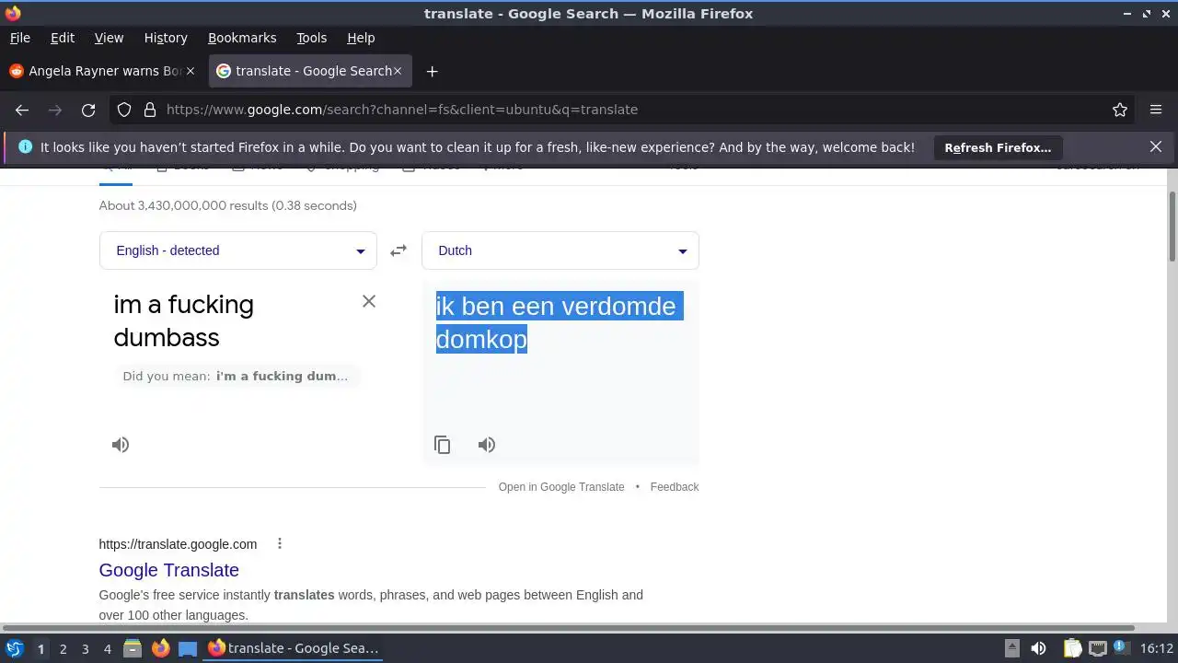Send Feedback on the translation
This screenshot has height=663, width=1178.
pos(675,487)
